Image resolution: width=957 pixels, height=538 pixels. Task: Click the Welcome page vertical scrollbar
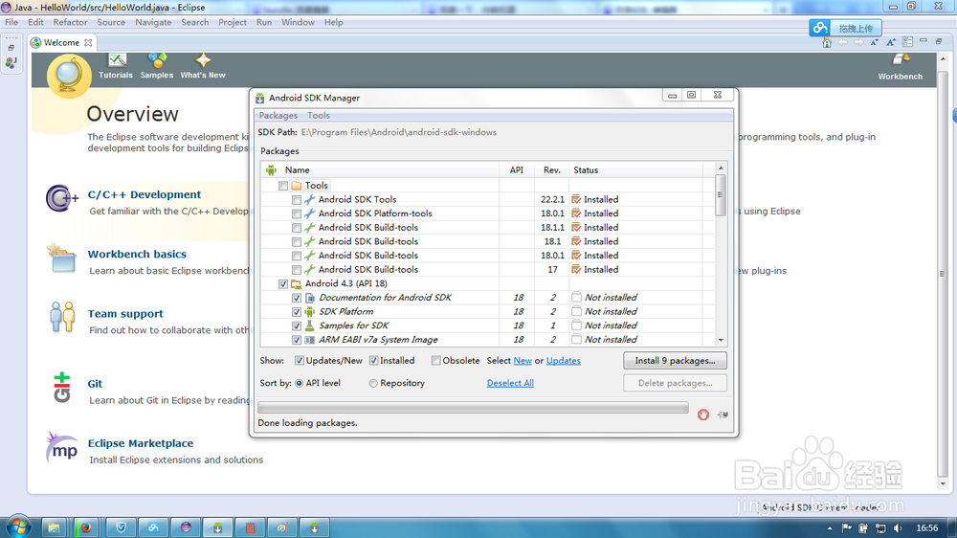[x=943, y=274]
